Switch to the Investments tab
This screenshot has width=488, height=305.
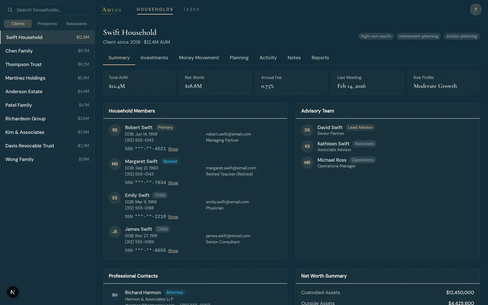(154, 58)
